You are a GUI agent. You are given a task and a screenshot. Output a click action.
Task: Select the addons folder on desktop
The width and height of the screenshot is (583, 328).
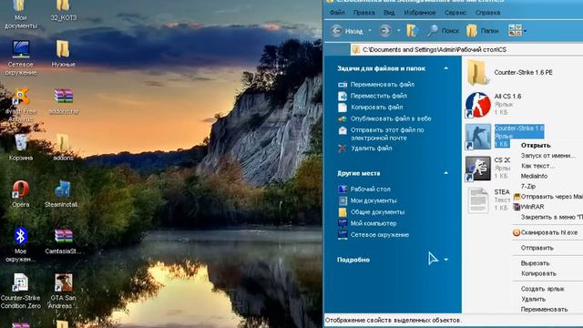coord(63,148)
